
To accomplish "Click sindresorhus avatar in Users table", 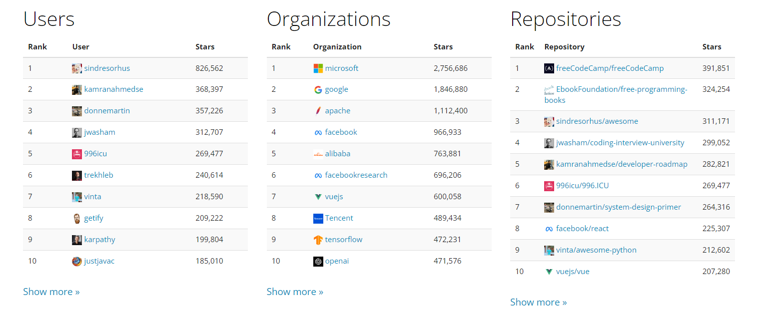I will (77, 68).
